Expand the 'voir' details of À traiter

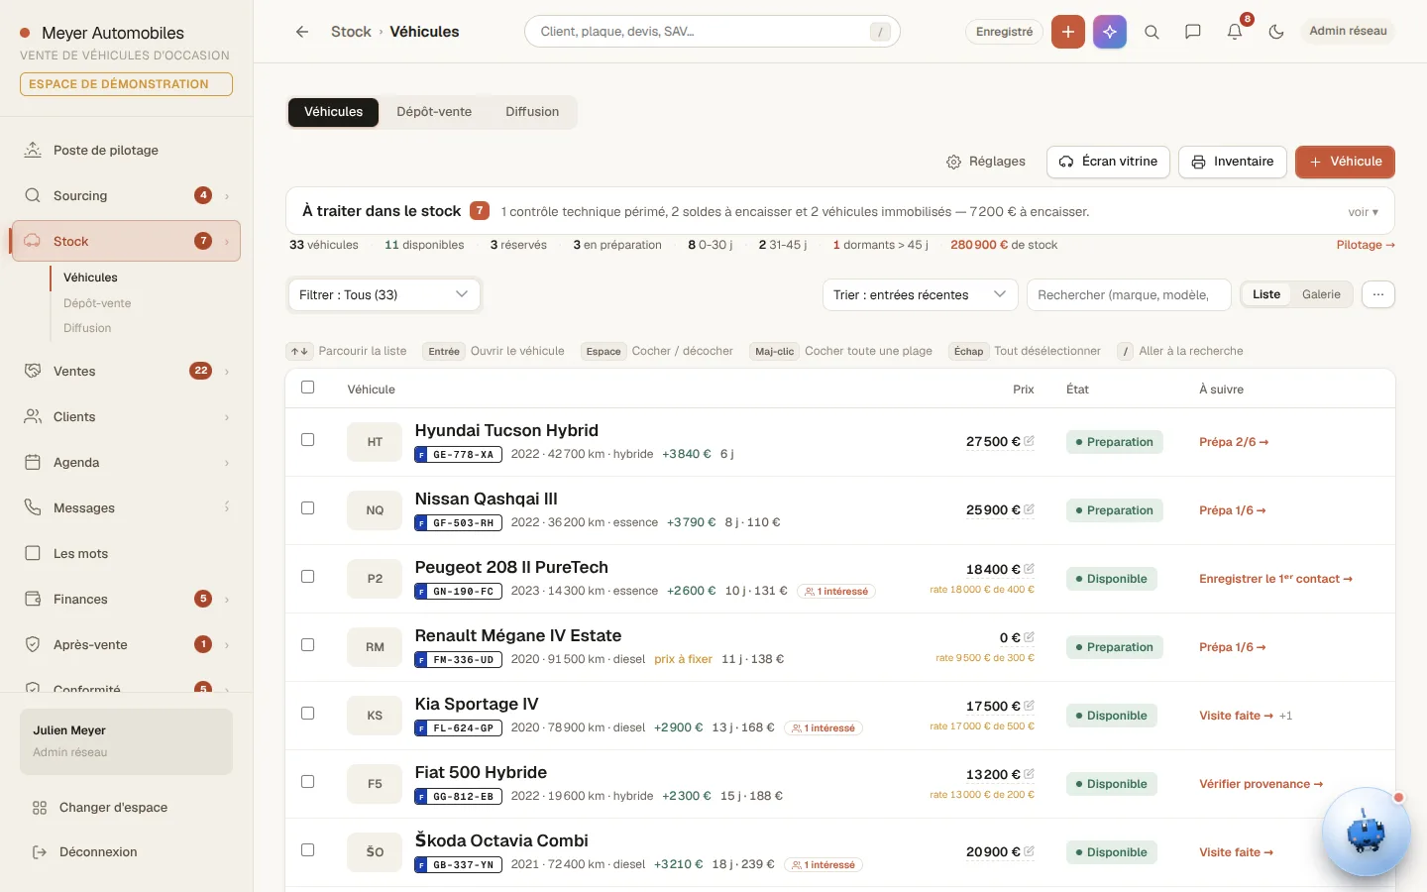pyautogui.click(x=1364, y=212)
